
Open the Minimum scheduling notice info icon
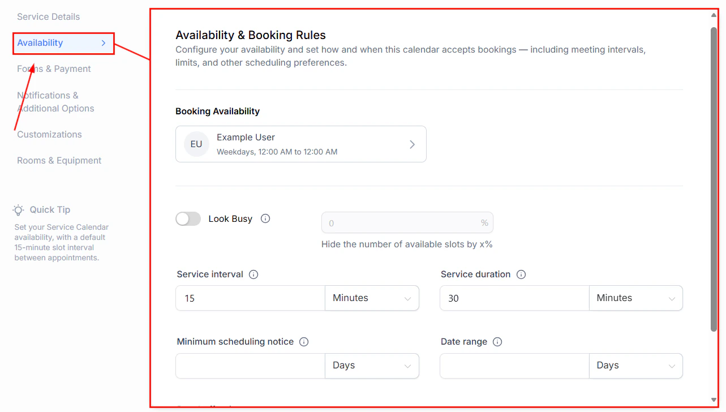pyautogui.click(x=304, y=341)
